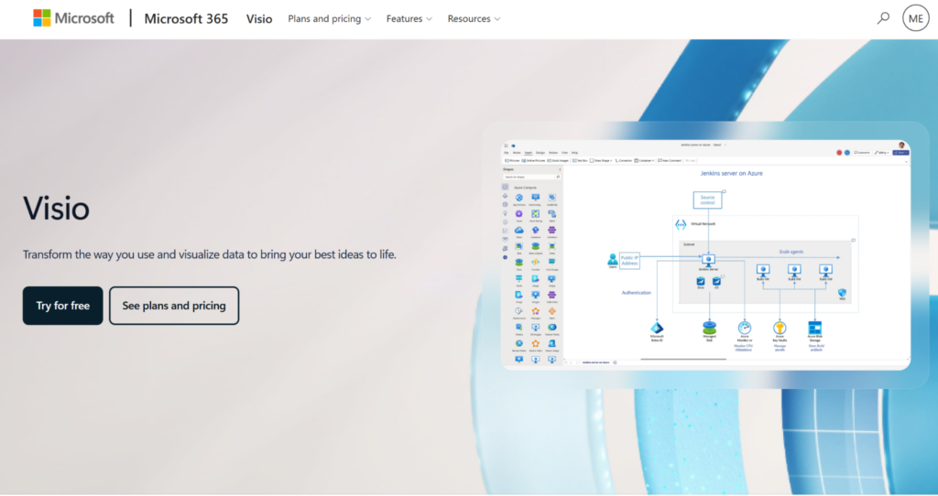
Task: Click the Try for free button
Action: click(63, 306)
